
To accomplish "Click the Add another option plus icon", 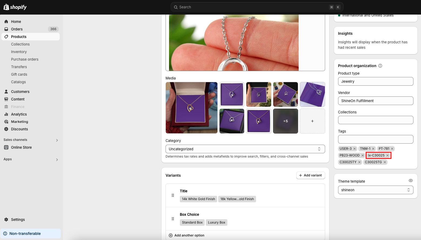I will click(x=171, y=235).
